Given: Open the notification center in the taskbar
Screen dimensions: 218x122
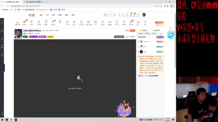Looking at the screenshot, I should point(173,120).
